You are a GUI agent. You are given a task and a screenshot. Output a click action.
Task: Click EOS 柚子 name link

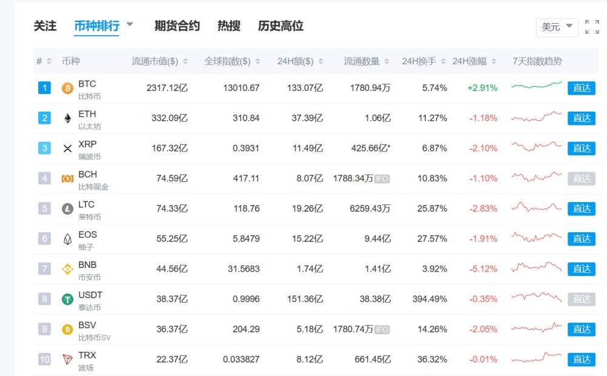click(x=87, y=241)
